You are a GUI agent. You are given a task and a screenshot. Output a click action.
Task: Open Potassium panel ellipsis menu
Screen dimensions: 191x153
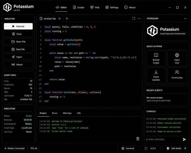[x=185, y=19]
